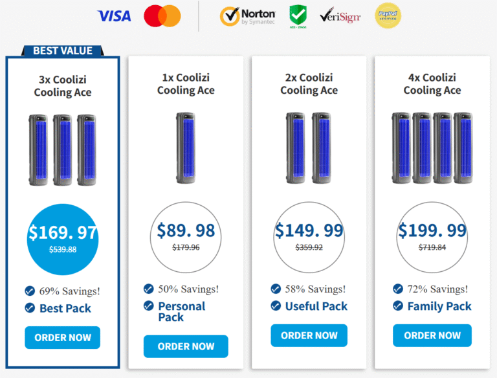Image resolution: width=497 pixels, height=378 pixels.
Task: Open the 2x Coolizi Cooling Ace title
Action: pos(309,83)
